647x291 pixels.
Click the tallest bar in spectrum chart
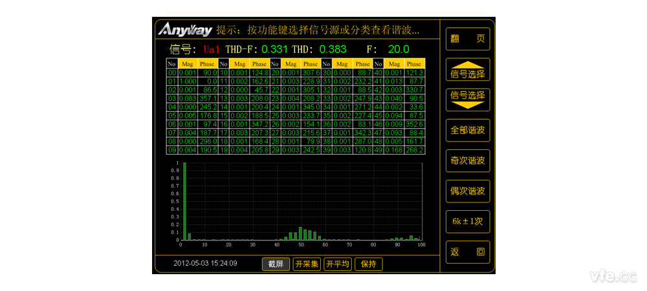coord(184,201)
